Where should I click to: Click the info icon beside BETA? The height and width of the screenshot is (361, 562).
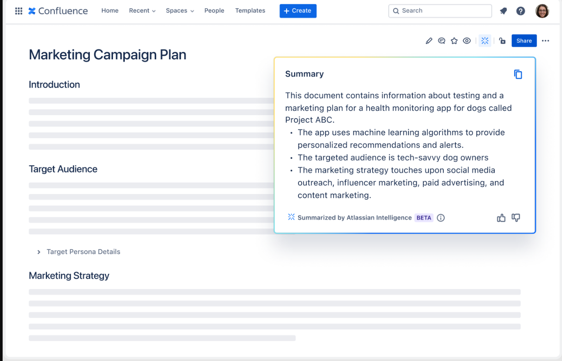point(441,218)
